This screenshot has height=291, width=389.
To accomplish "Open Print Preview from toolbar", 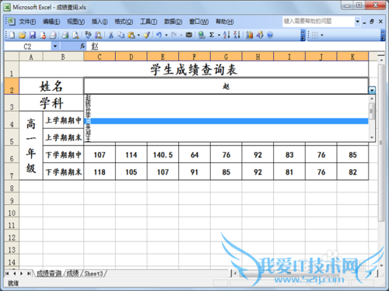I will coord(75,35).
